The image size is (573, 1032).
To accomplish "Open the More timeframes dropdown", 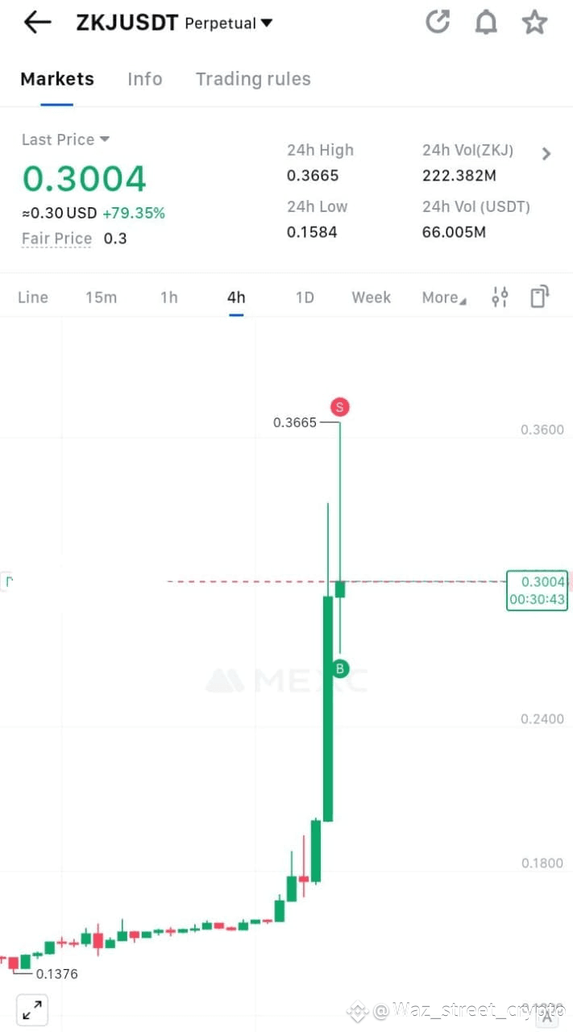I will click(x=444, y=298).
